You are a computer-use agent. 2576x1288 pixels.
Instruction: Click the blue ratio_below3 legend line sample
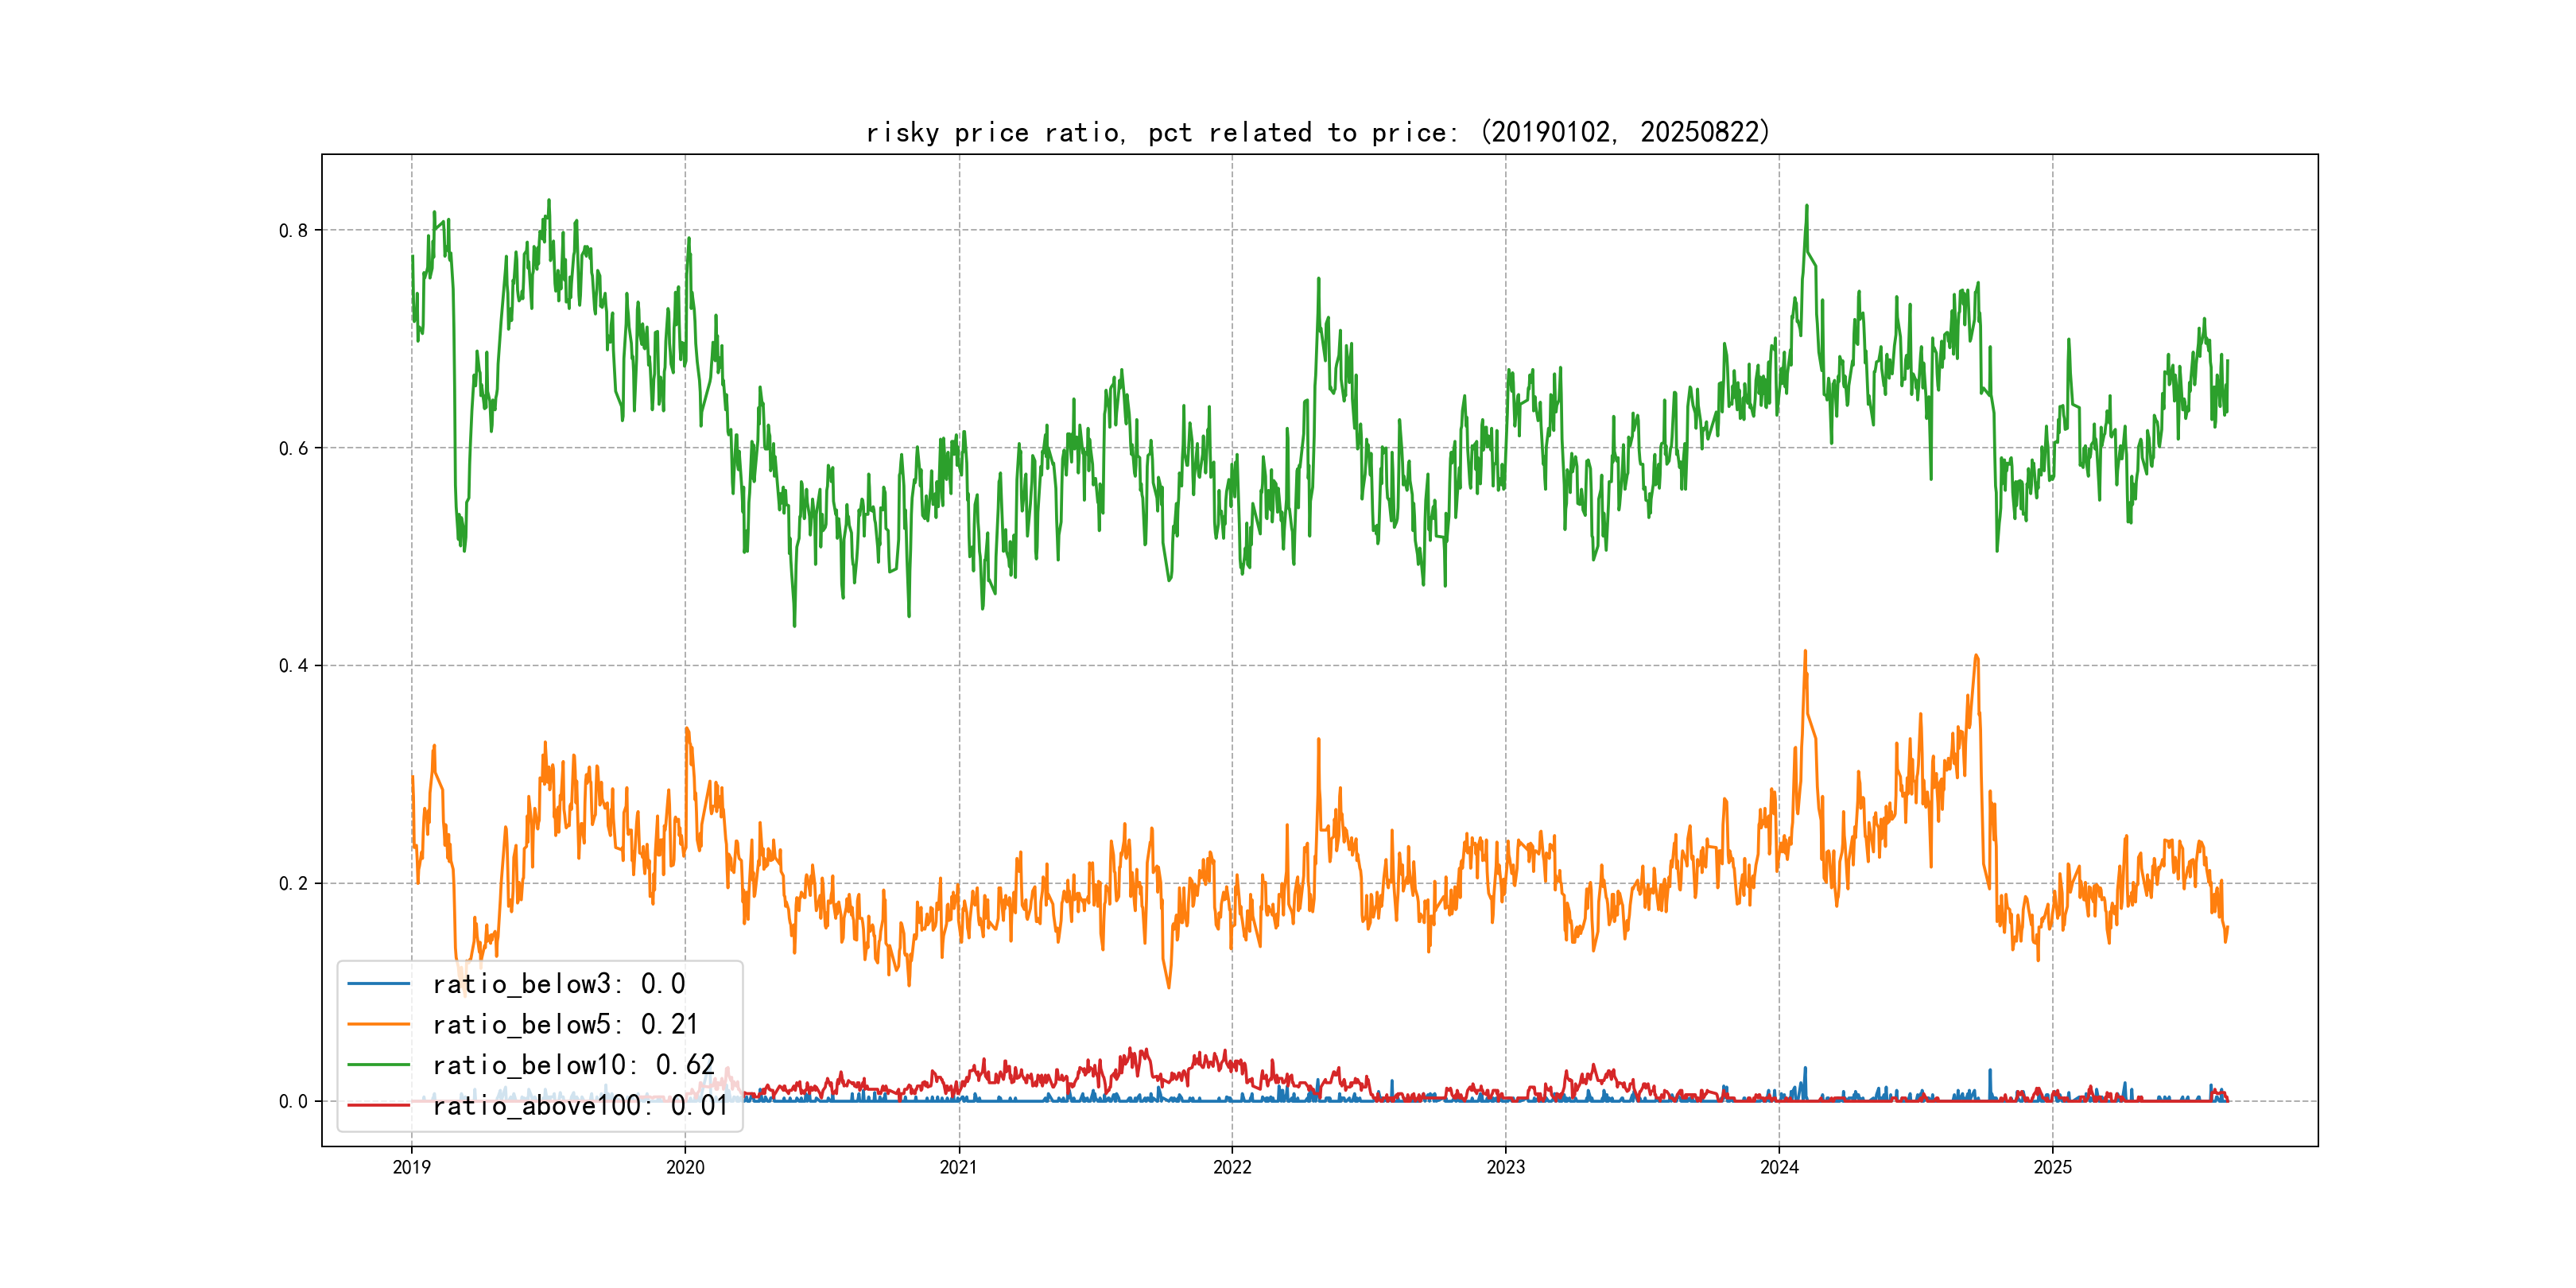[378, 984]
